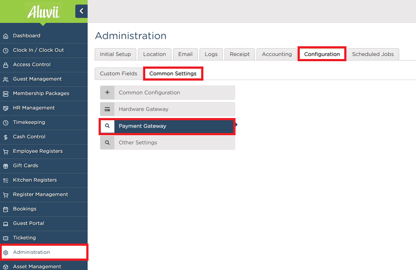Click the Ticketing ticket icon
Viewport: 416px width, 270px height.
pos(6,238)
